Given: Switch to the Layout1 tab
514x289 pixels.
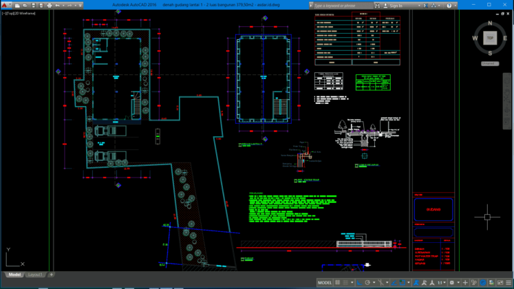Looking at the screenshot, I should (x=35, y=275).
